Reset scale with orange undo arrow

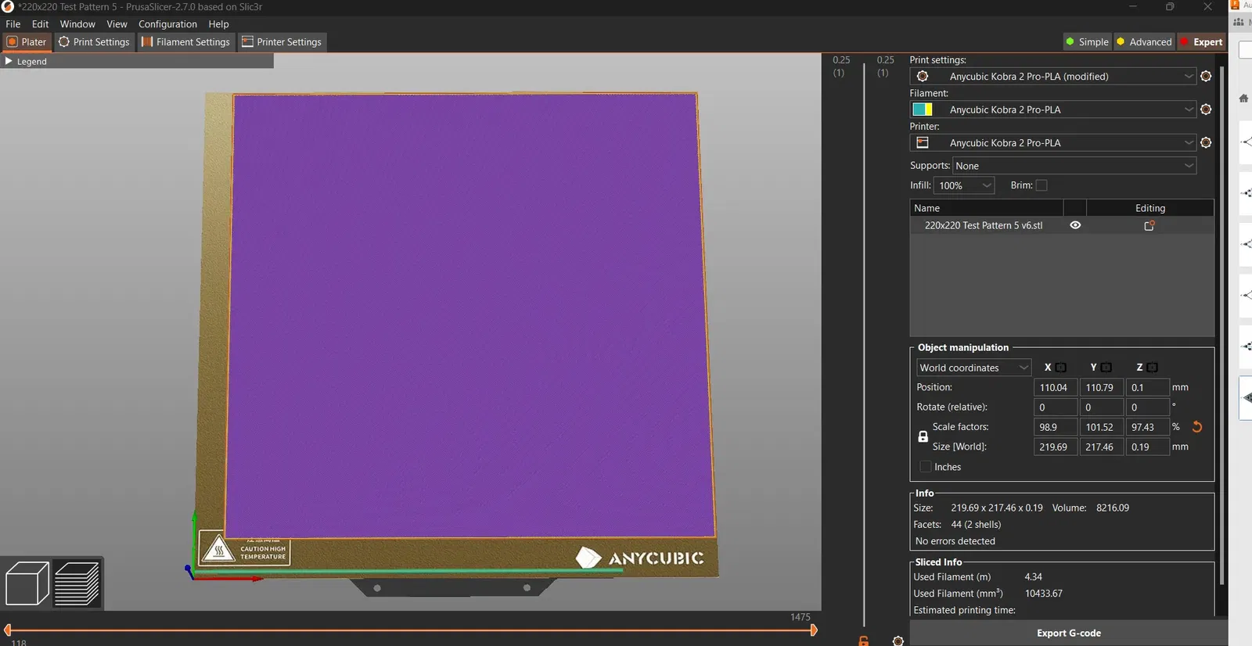pyautogui.click(x=1196, y=427)
